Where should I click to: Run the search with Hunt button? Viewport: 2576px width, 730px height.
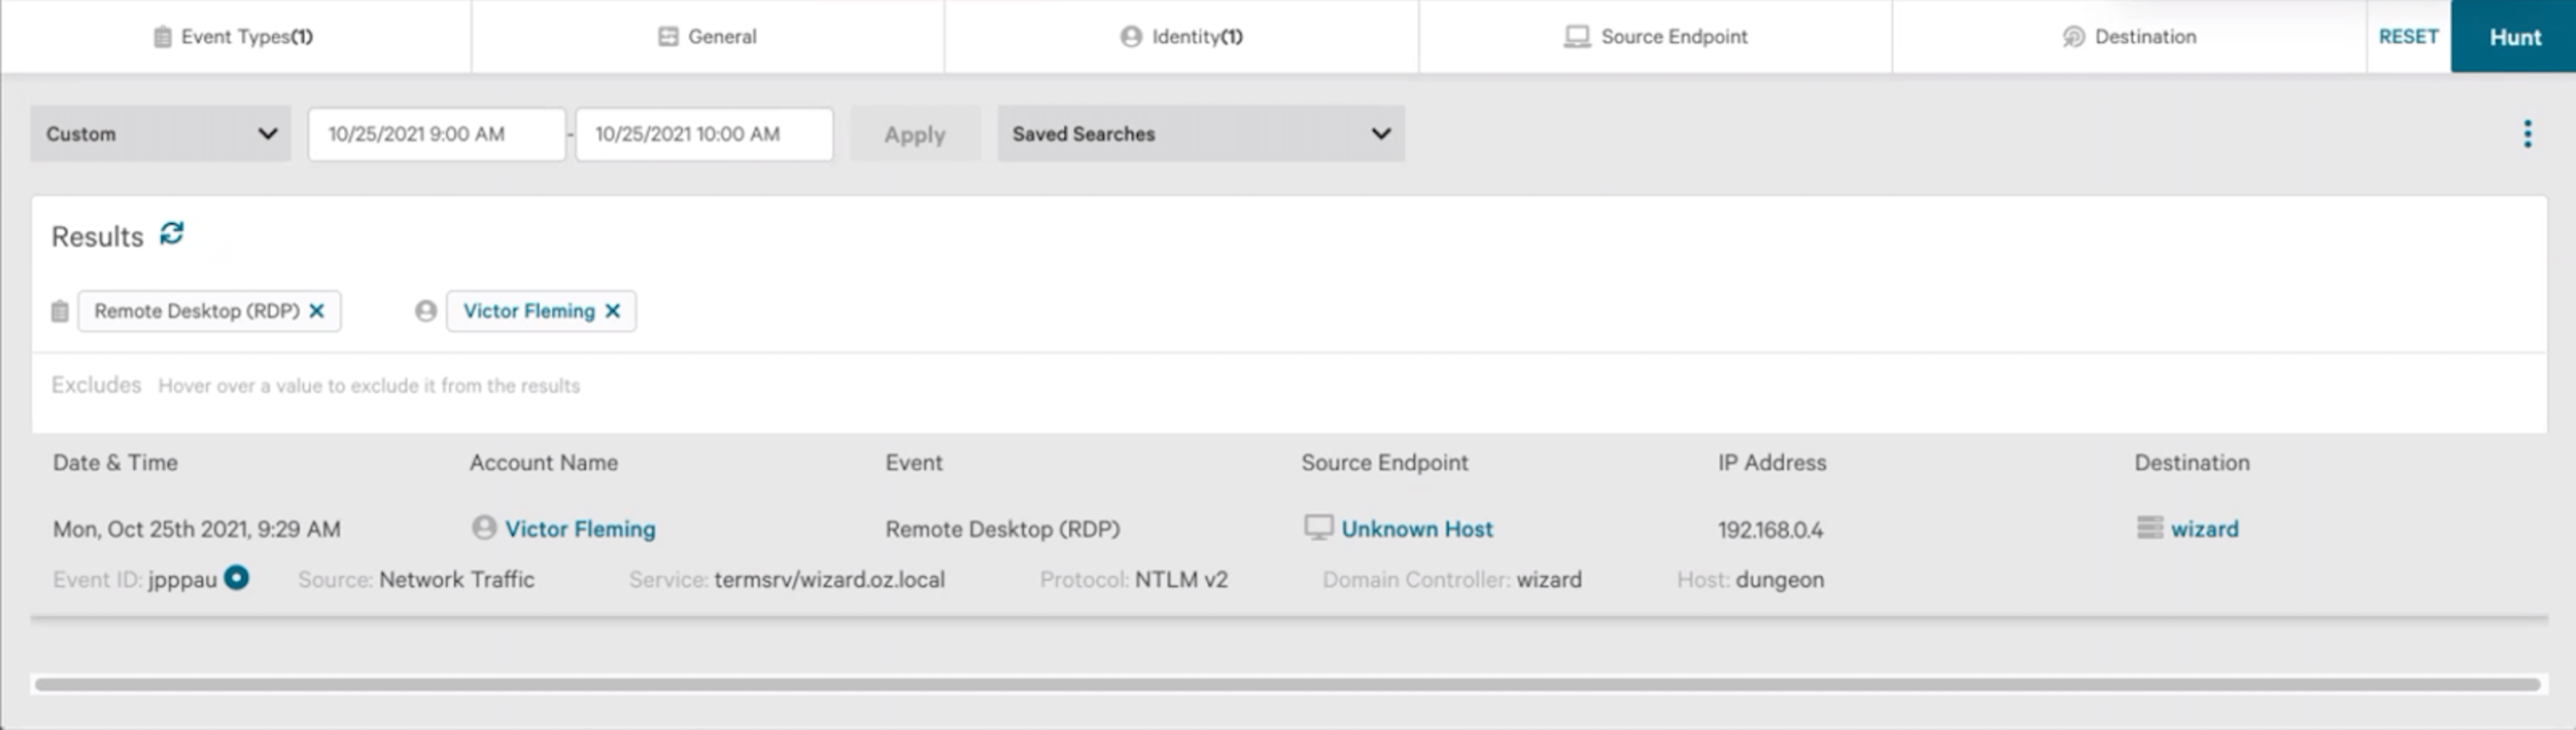2514,36
